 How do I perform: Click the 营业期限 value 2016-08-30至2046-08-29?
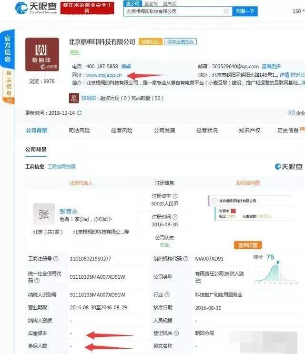click(x=98, y=307)
